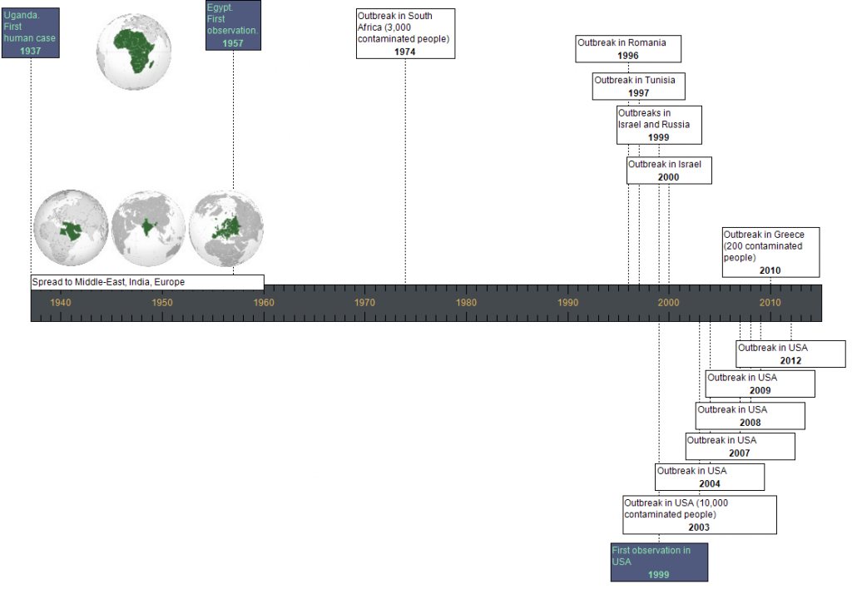Open the Outbreak in USA 2004 event
852x604 pixels.
[708, 477]
